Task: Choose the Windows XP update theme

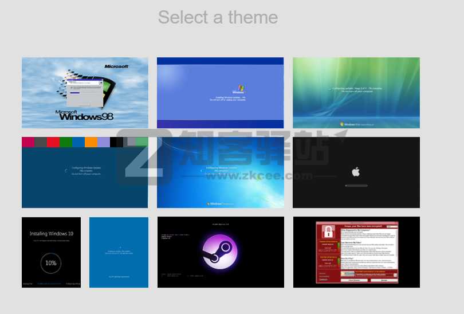Action: [x=221, y=92]
